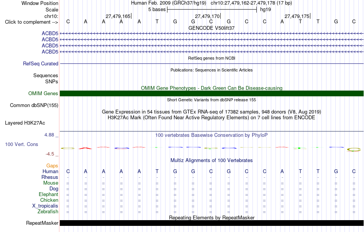
Task: Click the '5 bases' scale bar text
Action: pyautogui.click(x=157, y=10)
